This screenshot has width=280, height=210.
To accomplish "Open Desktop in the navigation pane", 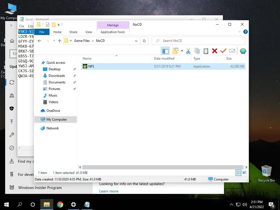I will tap(54, 69).
